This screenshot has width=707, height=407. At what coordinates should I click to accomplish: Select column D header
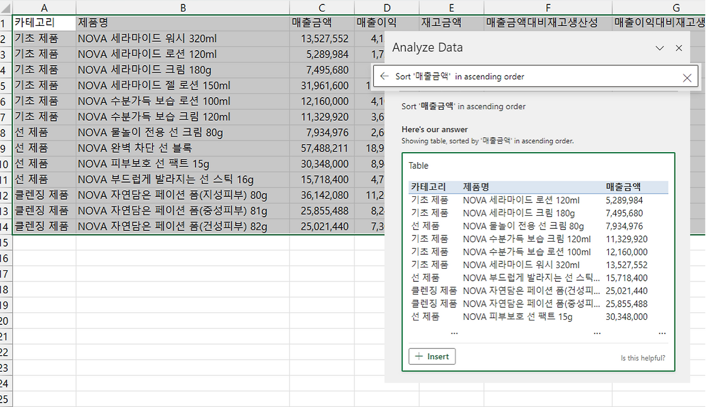click(387, 7)
